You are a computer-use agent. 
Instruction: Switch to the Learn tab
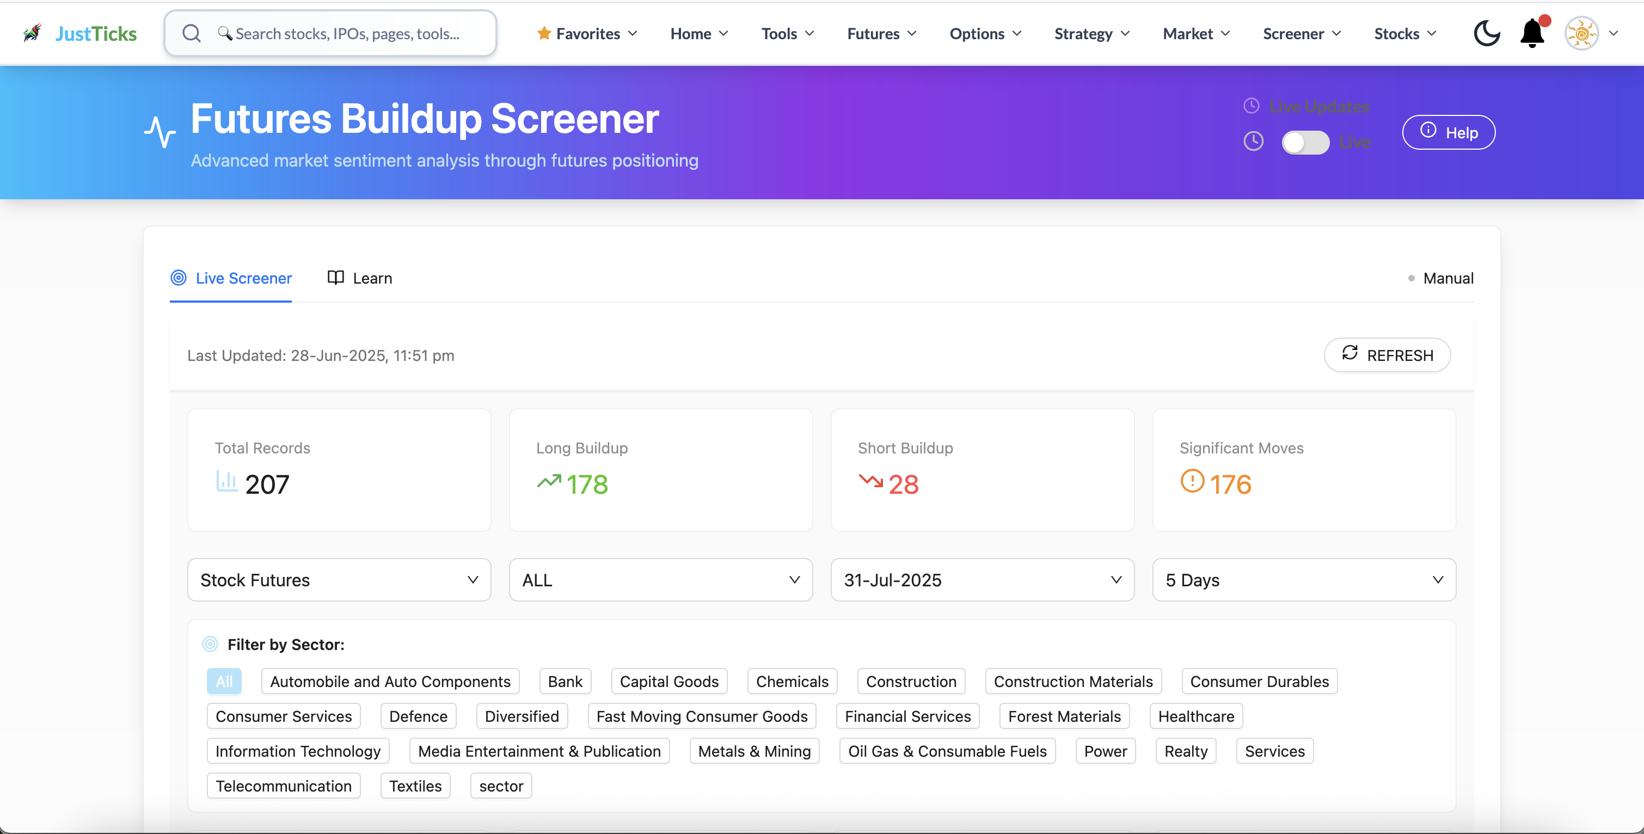coord(360,278)
